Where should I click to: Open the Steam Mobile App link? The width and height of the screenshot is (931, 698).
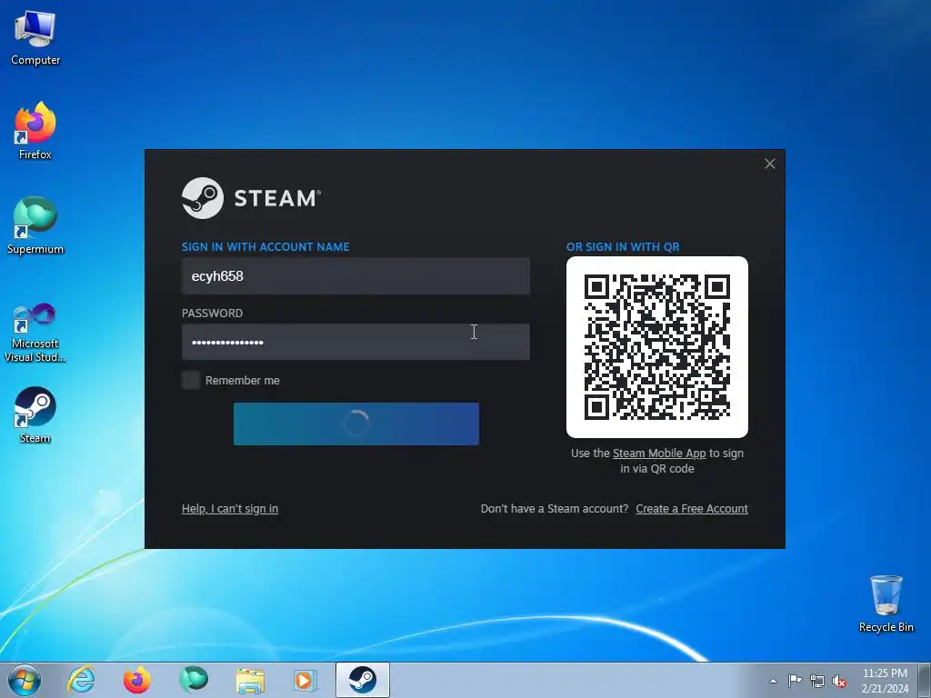coord(659,454)
